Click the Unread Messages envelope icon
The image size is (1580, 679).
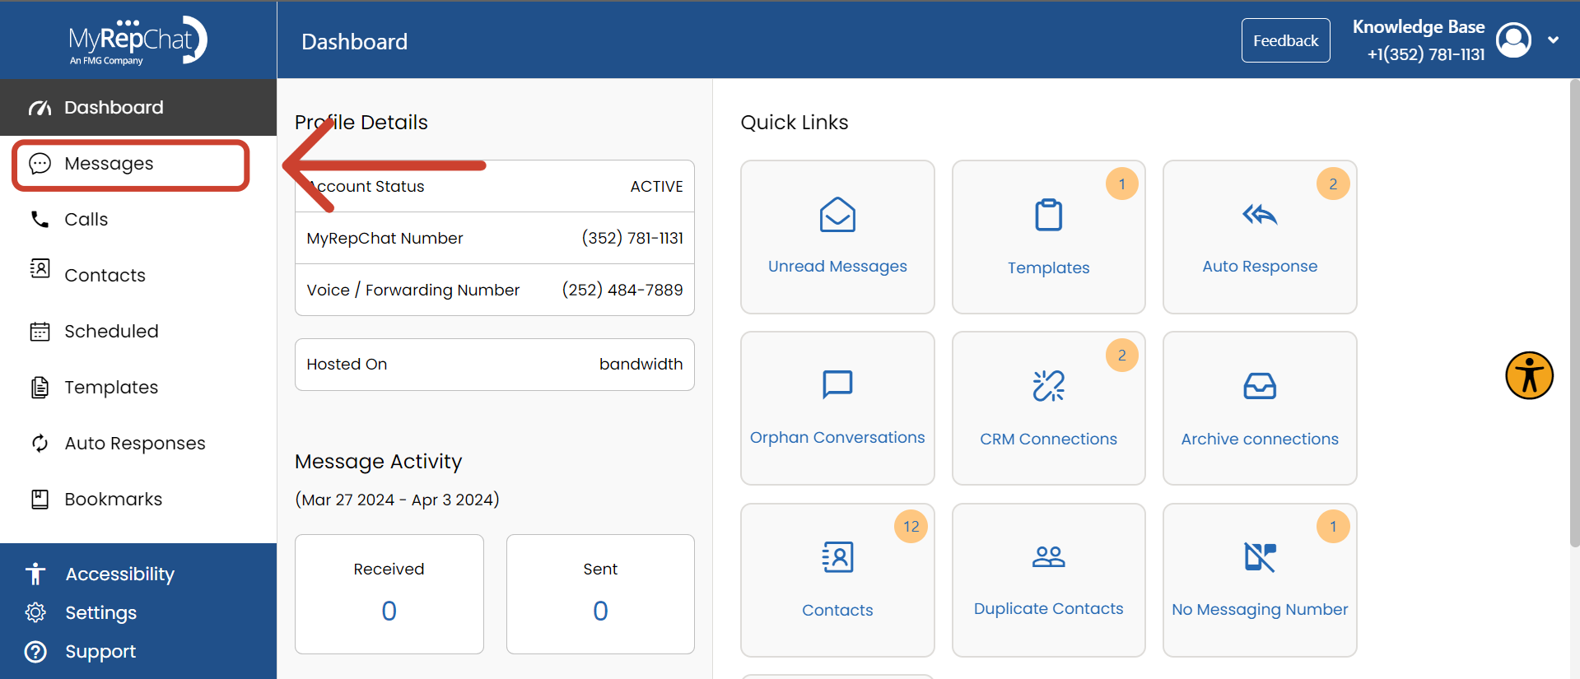(837, 215)
